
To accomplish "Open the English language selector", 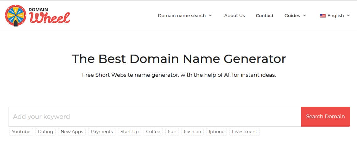I will (x=335, y=16).
